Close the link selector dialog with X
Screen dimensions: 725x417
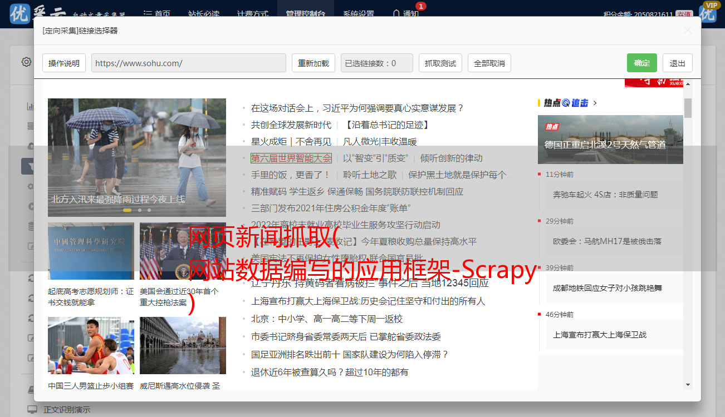(x=688, y=31)
